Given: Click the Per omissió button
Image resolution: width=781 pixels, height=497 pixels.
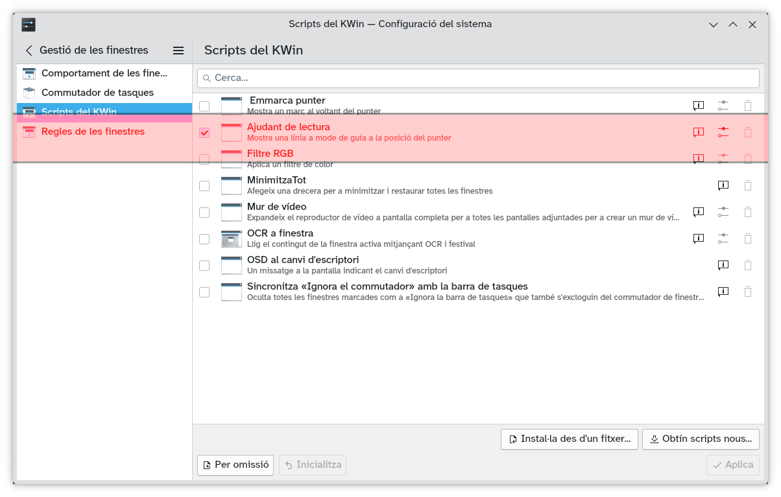Looking at the screenshot, I should tap(235, 465).
